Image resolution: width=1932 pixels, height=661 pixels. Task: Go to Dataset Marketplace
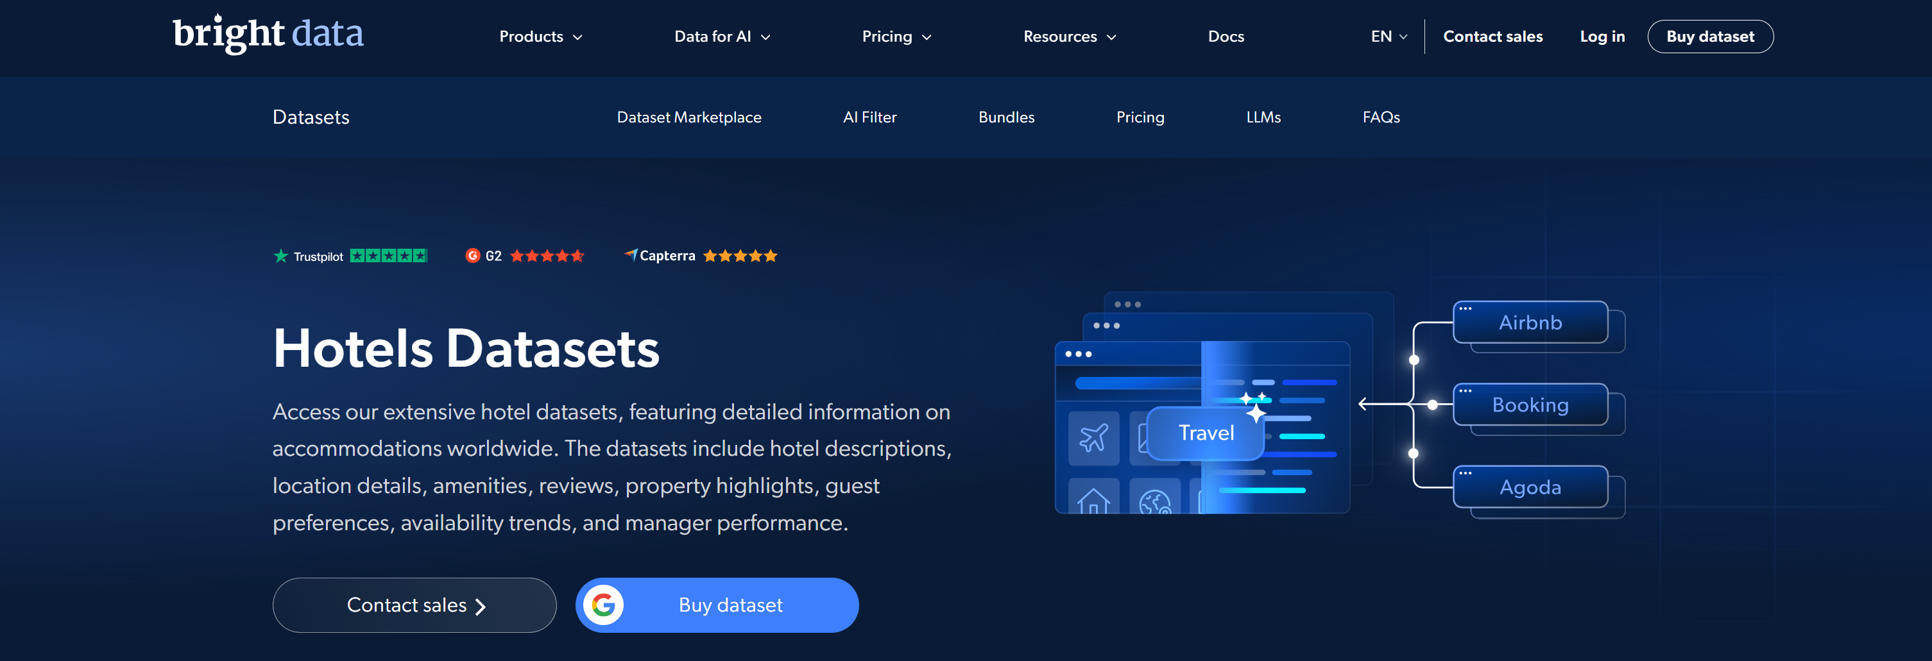click(689, 117)
